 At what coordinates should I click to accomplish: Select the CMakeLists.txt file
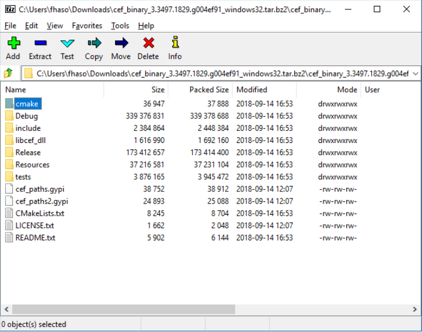tap(40, 213)
